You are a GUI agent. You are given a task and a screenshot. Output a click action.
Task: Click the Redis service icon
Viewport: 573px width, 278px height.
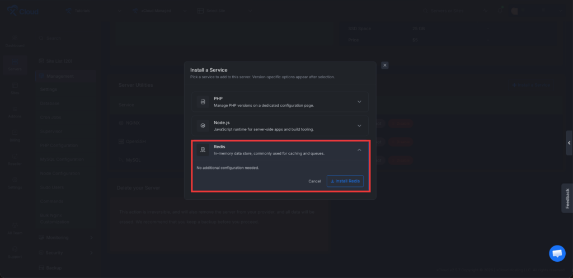coord(203,150)
